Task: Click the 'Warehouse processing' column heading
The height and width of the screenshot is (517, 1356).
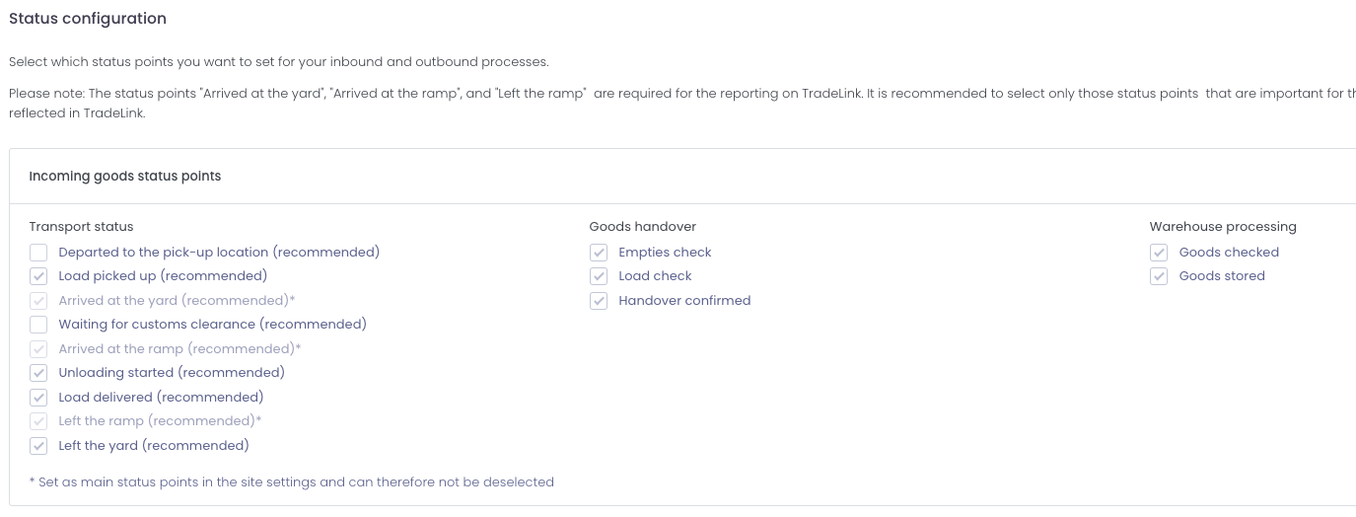Action: point(1223,227)
